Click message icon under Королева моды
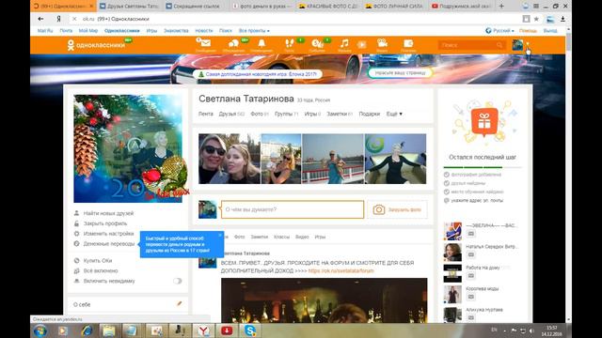This screenshot has height=338, width=602. (x=470, y=297)
